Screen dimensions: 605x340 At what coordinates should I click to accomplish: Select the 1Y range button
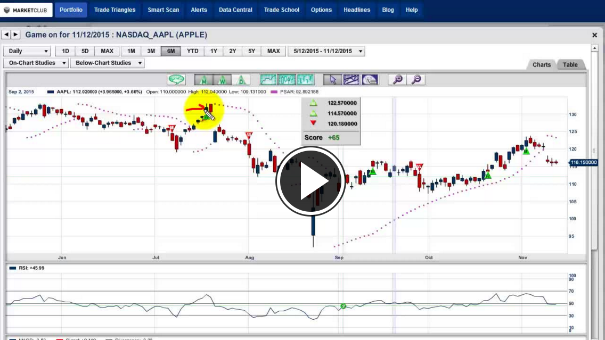[214, 51]
